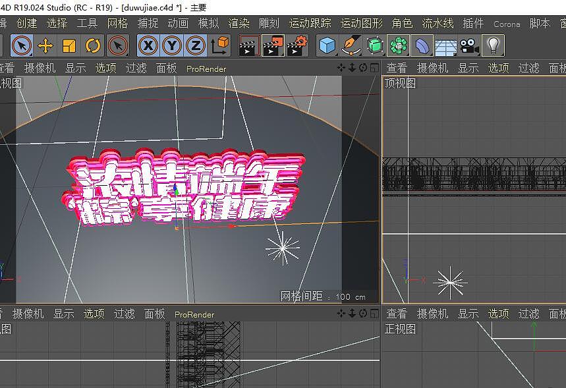The height and width of the screenshot is (388, 566).
Task: Activate the Rotate tool
Action: pos(93,46)
